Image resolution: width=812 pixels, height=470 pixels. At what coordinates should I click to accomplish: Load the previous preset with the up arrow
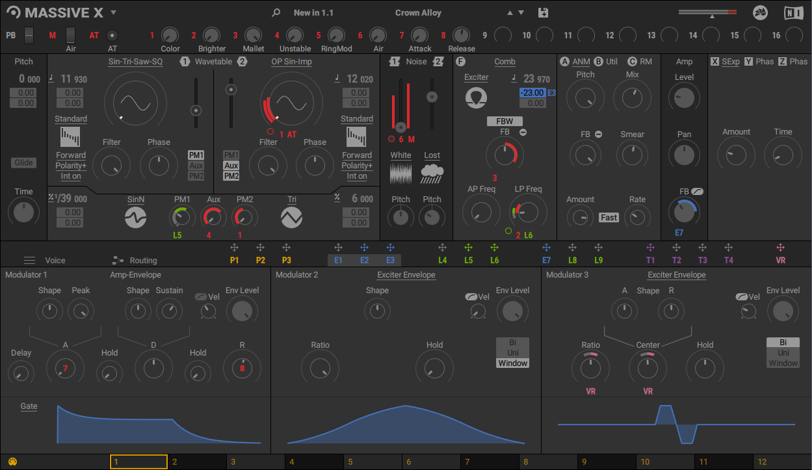coord(509,12)
